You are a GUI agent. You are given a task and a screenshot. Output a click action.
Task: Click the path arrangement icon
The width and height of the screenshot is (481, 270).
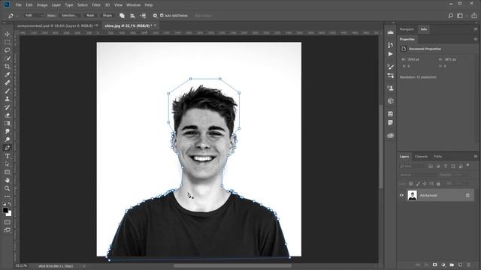tap(143, 16)
